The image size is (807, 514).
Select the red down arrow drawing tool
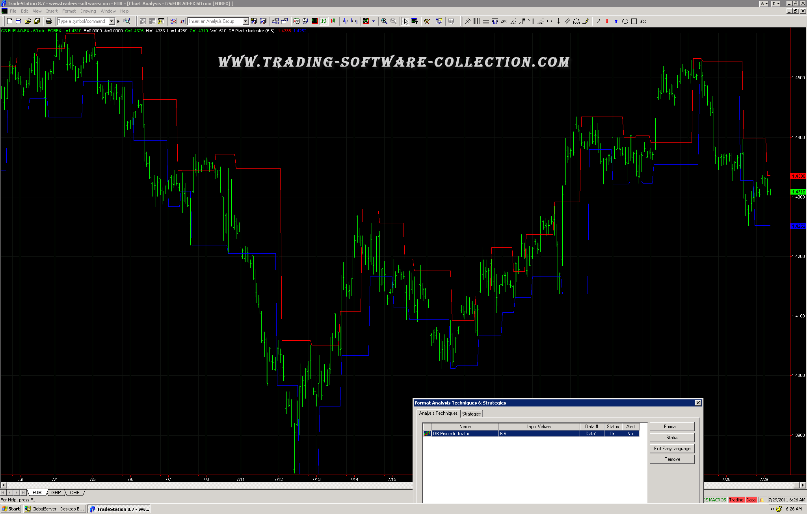click(x=607, y=21)
